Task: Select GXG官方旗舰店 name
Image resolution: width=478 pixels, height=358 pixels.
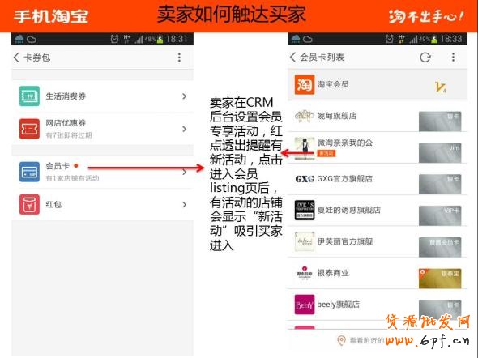Action: pos(345,179)
